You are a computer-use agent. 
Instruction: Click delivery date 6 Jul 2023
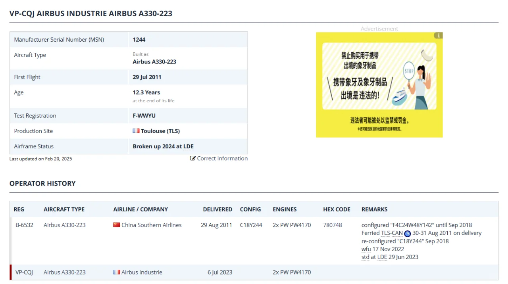point(220,272)
